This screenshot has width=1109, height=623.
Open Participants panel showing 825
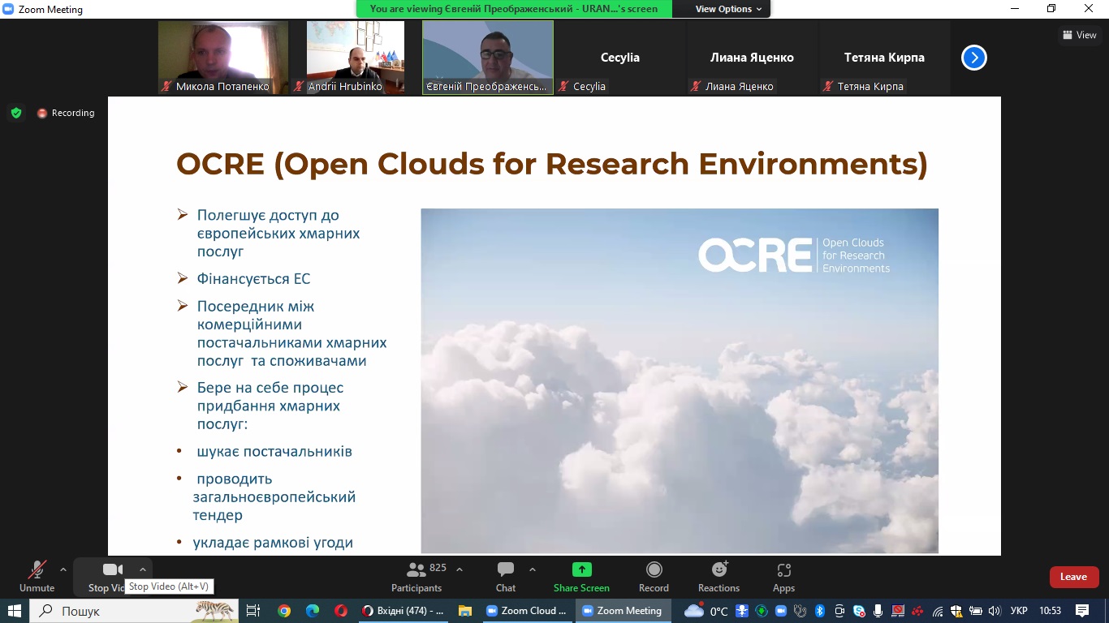pyautogui.click(x=417, y=578)
